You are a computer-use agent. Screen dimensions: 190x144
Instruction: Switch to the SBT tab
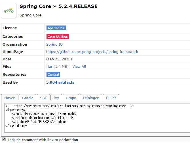pyautogui.click(x=43, y=98)
